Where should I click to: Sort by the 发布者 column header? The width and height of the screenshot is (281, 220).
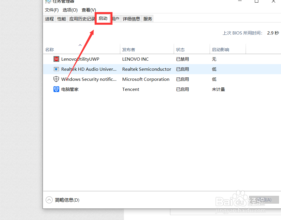click(147, 49)
